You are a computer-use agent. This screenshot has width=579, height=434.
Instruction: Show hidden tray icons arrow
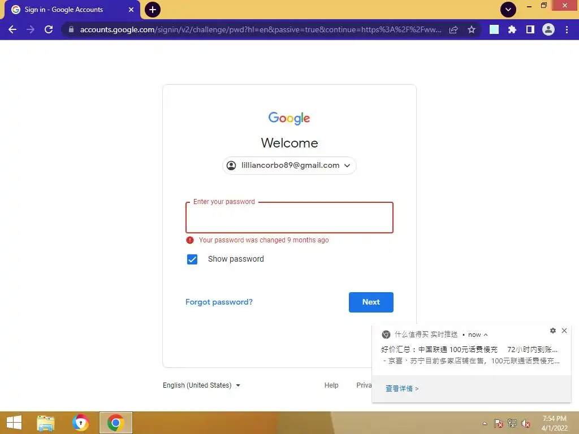point(485,424)
